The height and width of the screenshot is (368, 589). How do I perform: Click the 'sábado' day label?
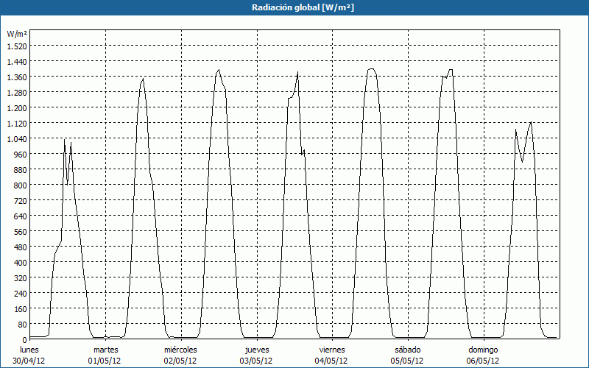[x=408, y=350]
